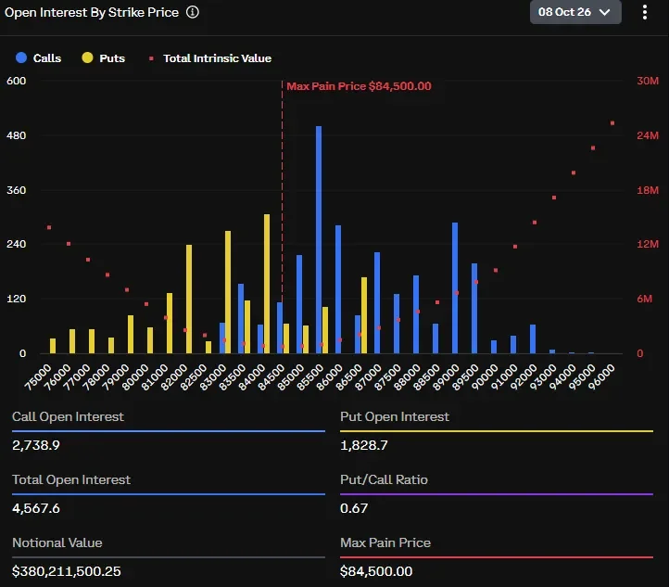Toggle the Puts series in the legend
669x587 pixels.
pos(103,58)
